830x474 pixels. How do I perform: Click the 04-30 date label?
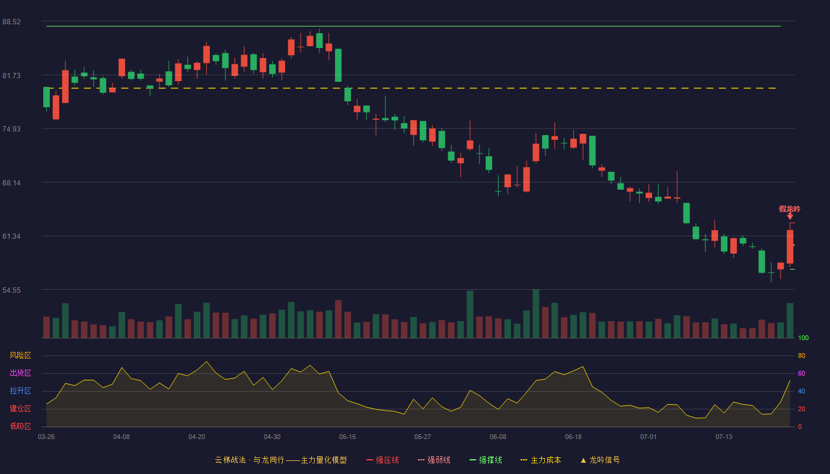click(x=272, y=437)
